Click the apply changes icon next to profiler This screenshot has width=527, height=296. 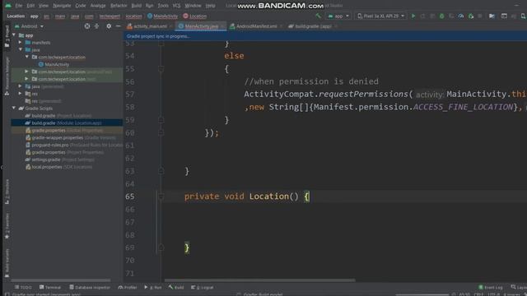point(470,16)
